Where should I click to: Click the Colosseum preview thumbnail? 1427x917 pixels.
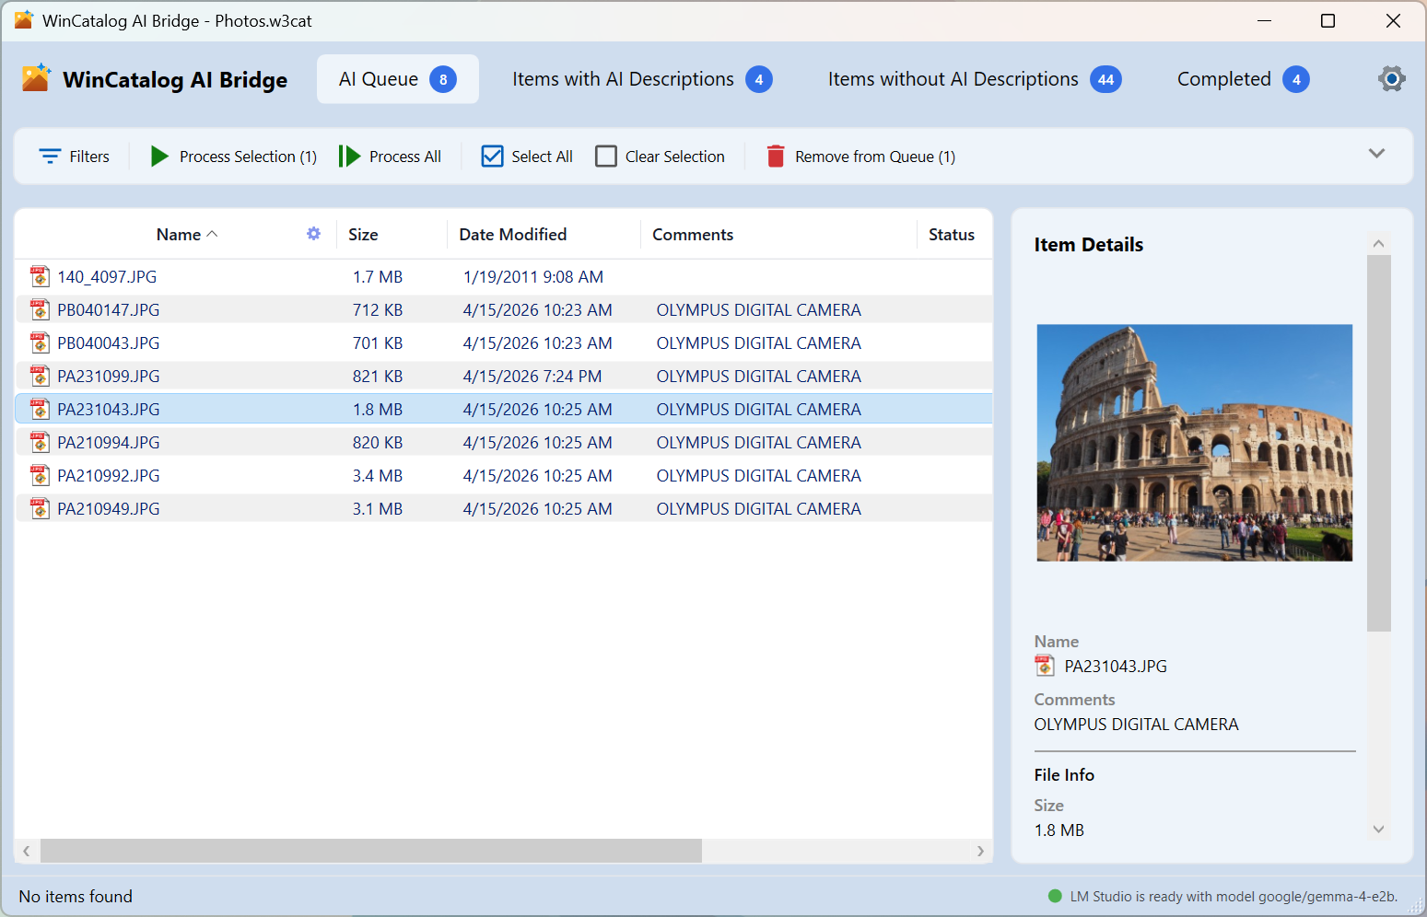click(1194, 443)
